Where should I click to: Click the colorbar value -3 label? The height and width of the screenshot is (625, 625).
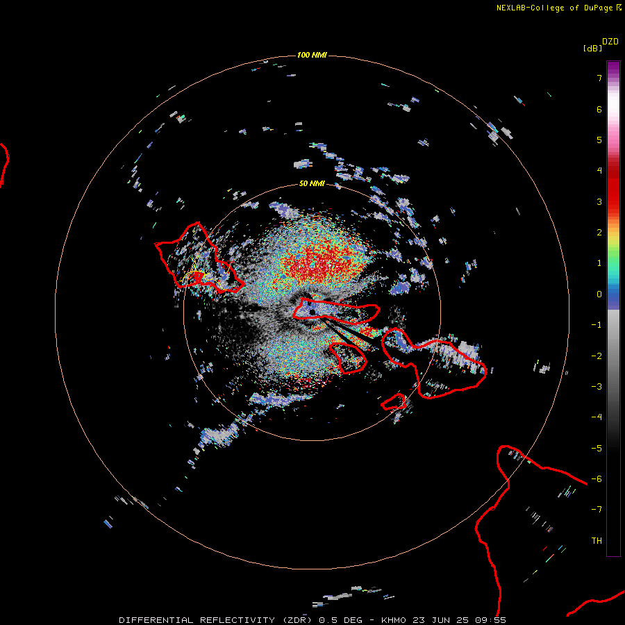[x=597, y=387]
